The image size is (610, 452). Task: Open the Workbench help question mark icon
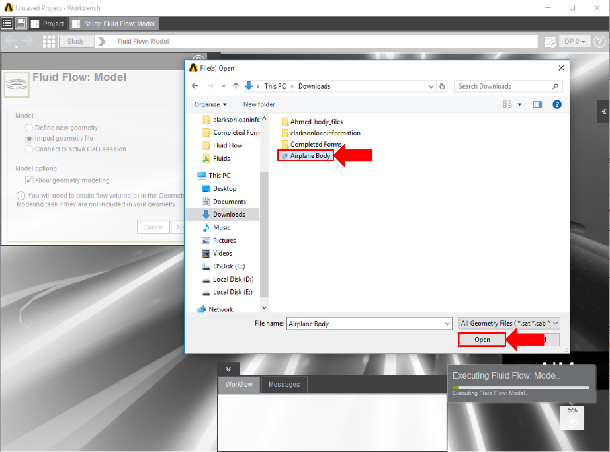600,41
